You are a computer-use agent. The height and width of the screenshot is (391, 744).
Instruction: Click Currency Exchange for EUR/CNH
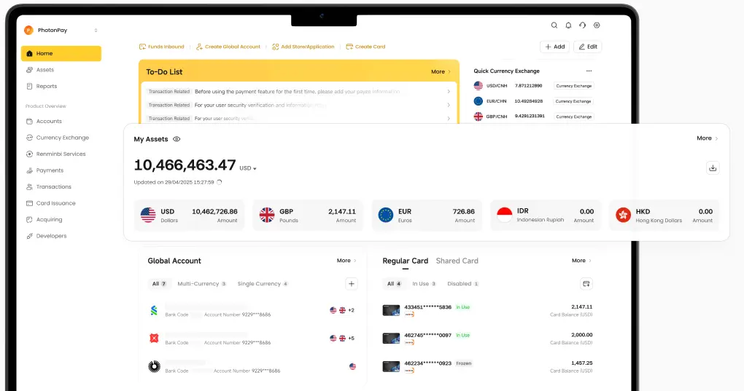(573, 101)
